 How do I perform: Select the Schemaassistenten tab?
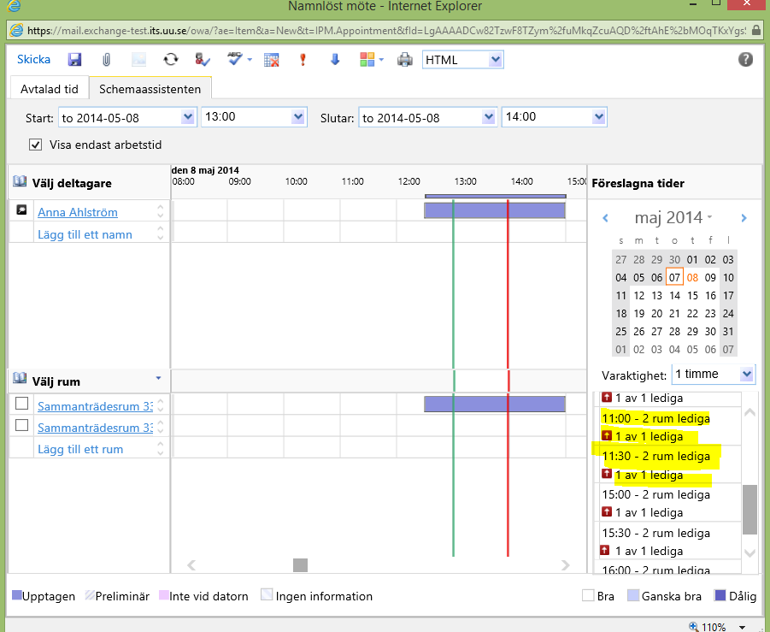coord(150,89)
